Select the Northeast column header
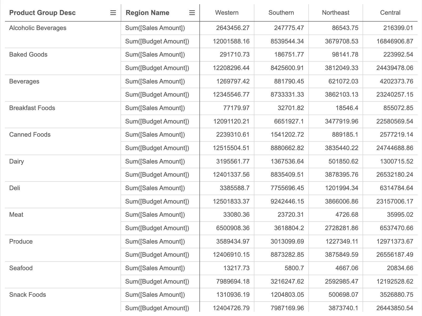This screenshot has height=316, width=422. click(335, 12)
